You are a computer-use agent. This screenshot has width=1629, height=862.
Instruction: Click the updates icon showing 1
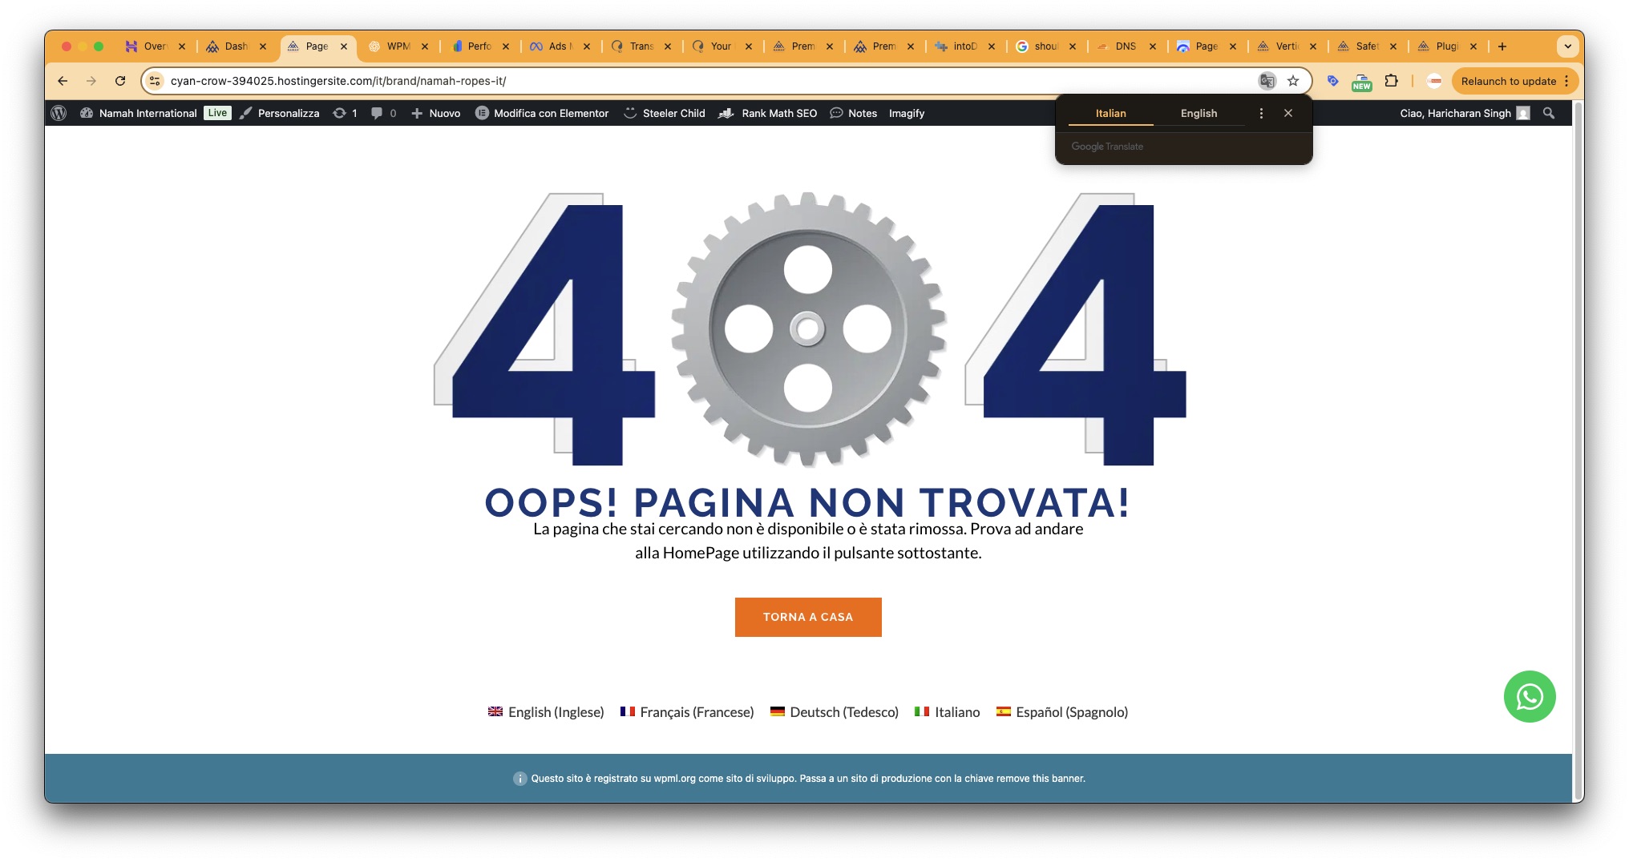click(x=345, y=113)
